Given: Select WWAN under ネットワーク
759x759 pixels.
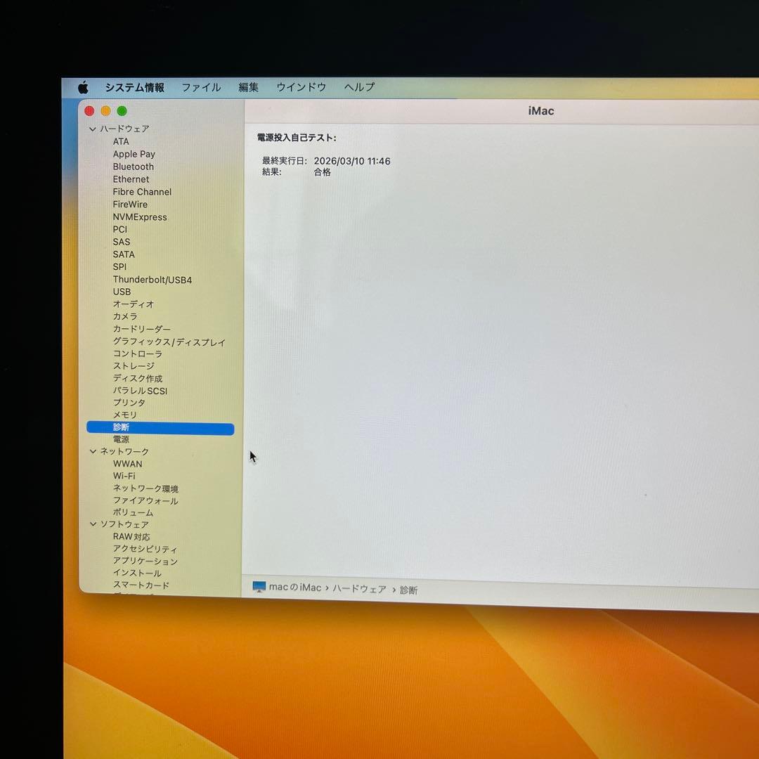Looking at the screenshot, I should click(x=128, y=464).
